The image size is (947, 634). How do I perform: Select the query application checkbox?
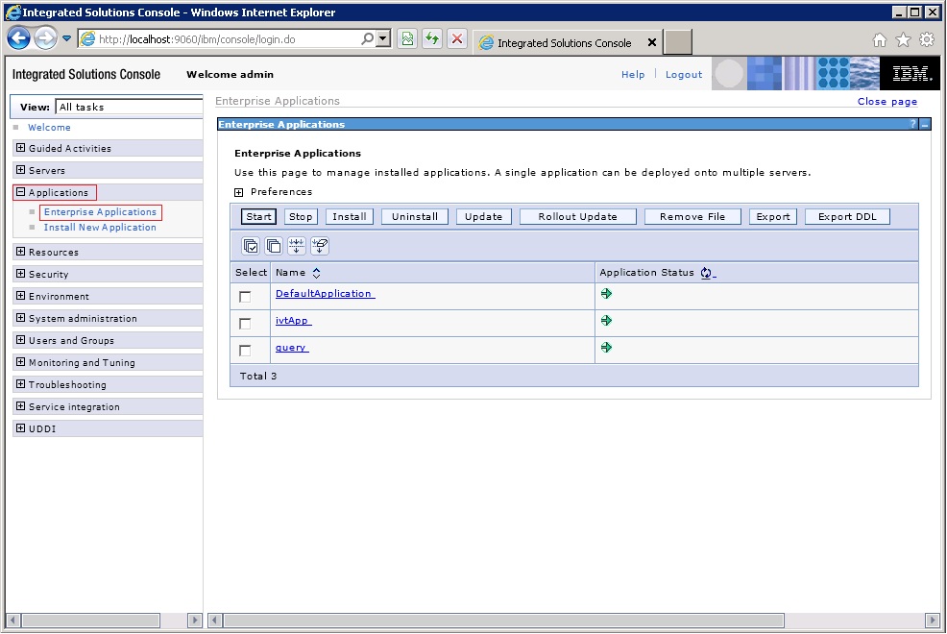coord(245,351)
